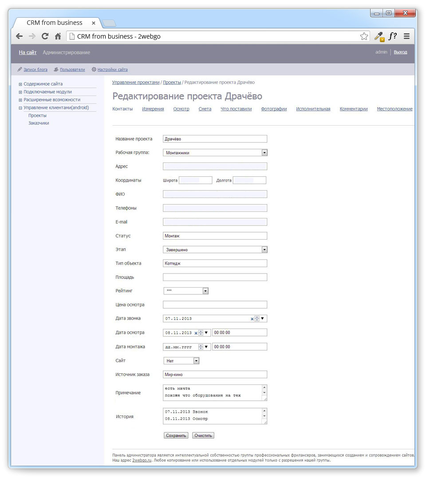This screenshot has height=483, width=426.
Task: Click the f? extension icon
Action: [x=392, y=36]
